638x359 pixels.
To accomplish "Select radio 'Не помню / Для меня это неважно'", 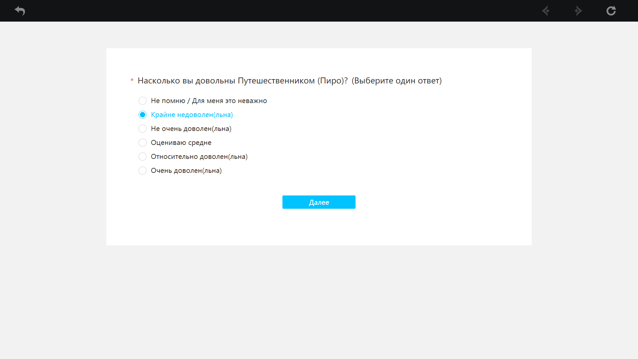I will coord(143,101).
